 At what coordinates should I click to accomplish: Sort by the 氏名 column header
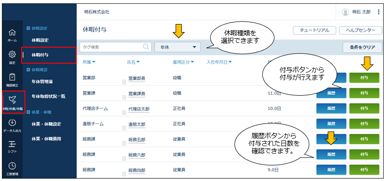(134, 62)
